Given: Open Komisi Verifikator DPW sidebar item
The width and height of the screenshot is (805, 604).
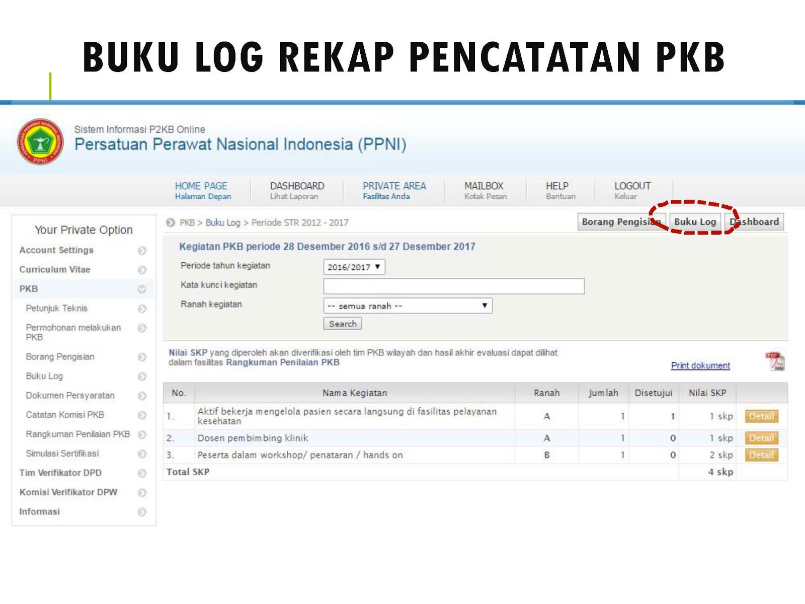Looking at the screenshot, I should 68,492.
